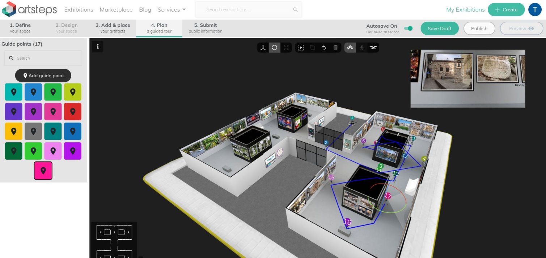Click the selection box tool icon
The image size is (546, 258).
point(301,48)
